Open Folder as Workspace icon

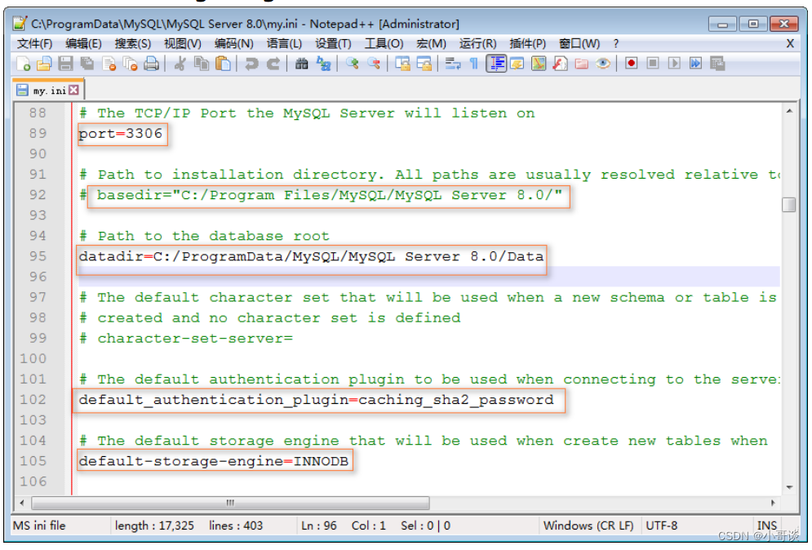(582, 64)
